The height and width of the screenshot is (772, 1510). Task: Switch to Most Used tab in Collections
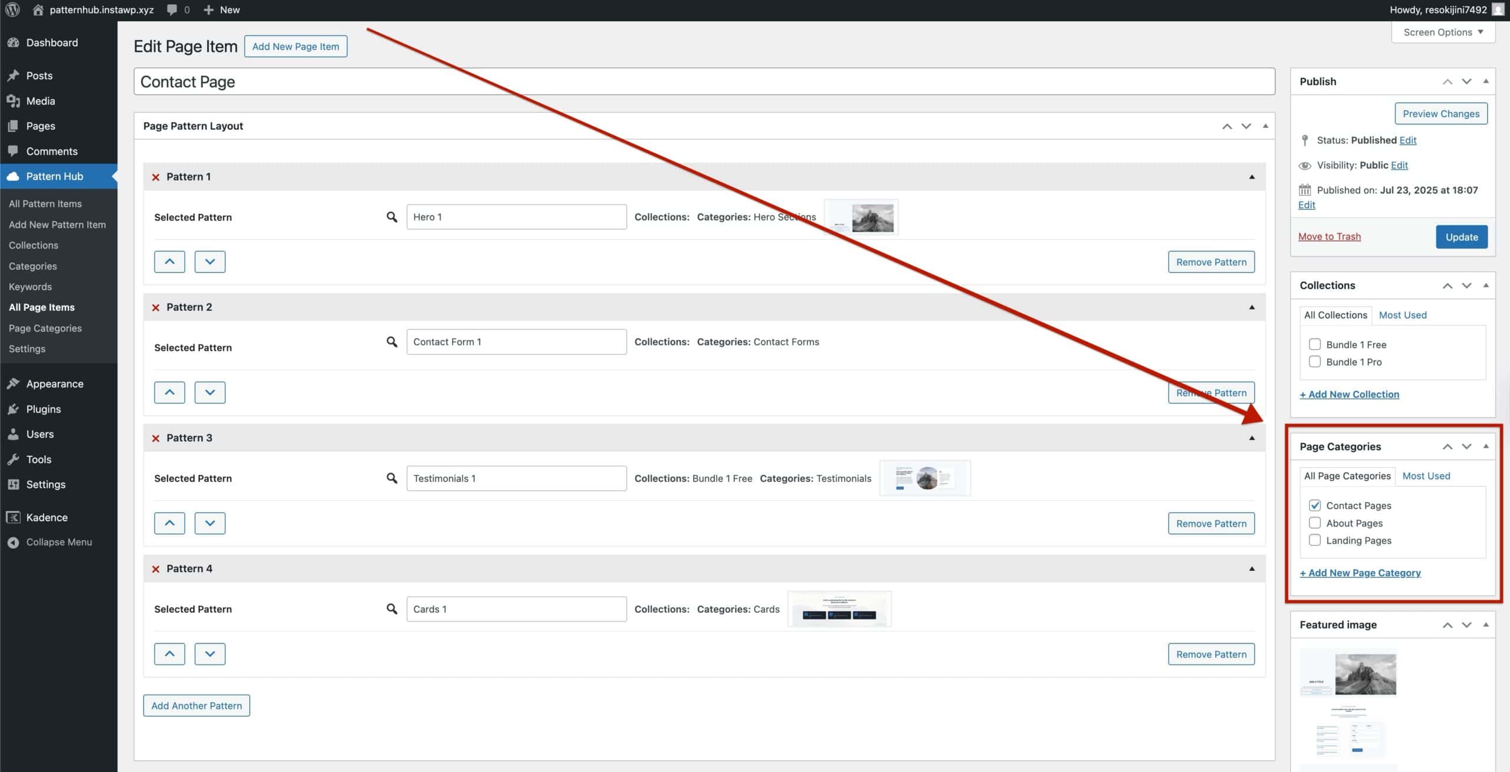[x=1403, y=314]
